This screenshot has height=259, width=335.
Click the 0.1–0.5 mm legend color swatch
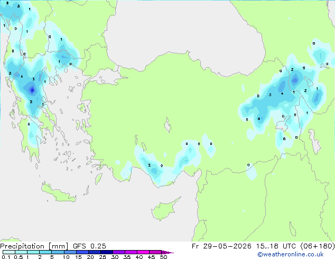pyautogui.click(x=9, y=252)
